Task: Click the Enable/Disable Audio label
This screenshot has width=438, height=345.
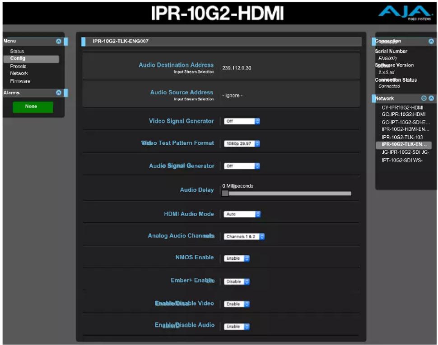Action: point(185,325)
